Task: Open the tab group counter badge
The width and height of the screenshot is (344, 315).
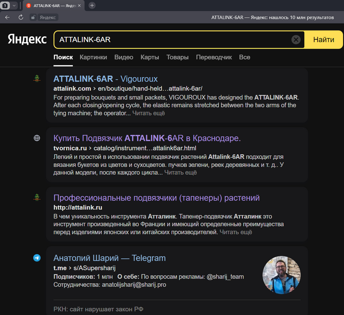Action: [5, 5]
